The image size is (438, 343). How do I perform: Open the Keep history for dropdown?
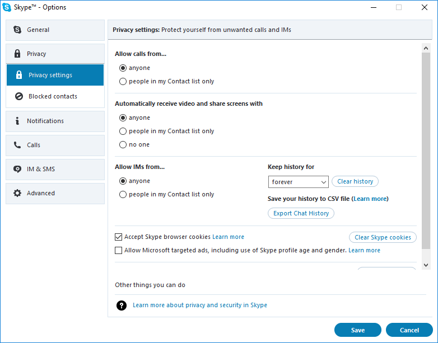[x=299, y=182]
